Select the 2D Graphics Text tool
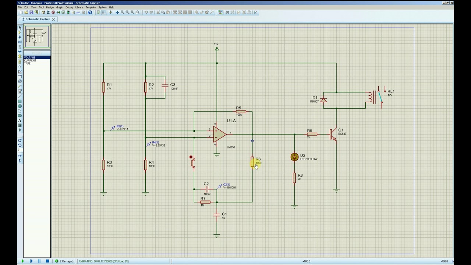Image resolution: width=471 pixels, height=265 pixels. coord(20,120)
